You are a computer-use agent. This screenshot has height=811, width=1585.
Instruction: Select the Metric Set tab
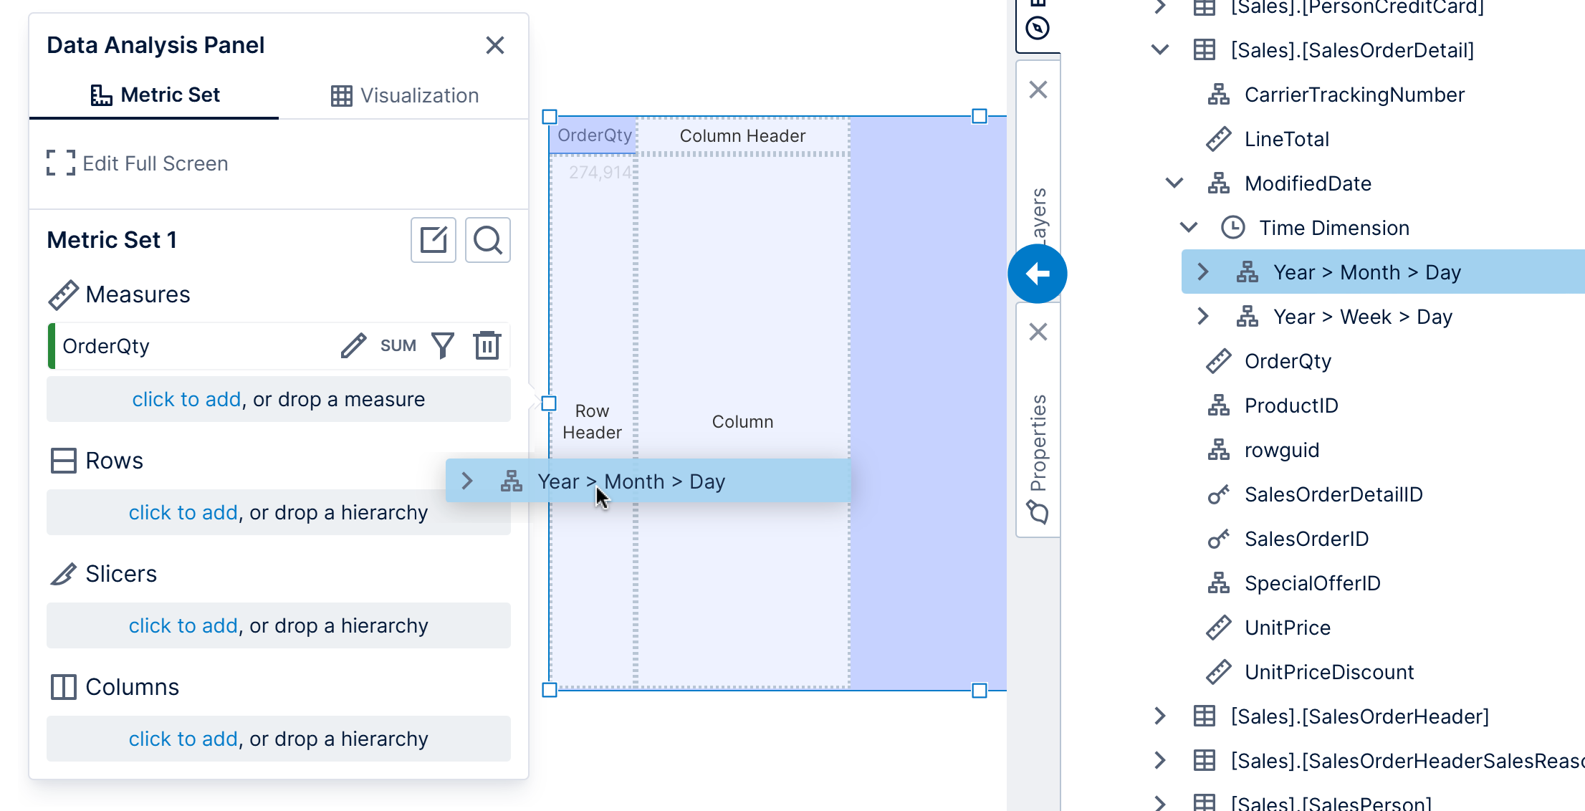tap(155, 95)
